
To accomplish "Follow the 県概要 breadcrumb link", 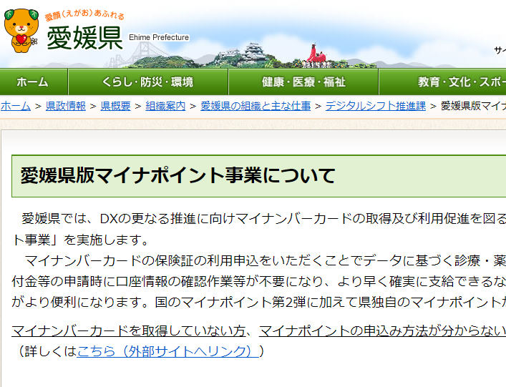I will point(115,106).
